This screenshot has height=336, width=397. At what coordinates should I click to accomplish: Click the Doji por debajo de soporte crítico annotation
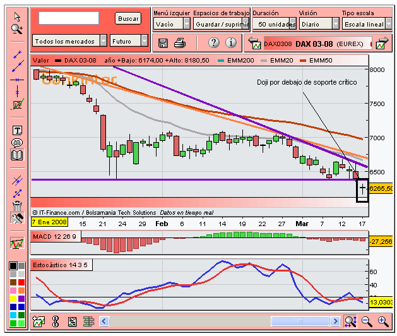click(x=307, y=82)
